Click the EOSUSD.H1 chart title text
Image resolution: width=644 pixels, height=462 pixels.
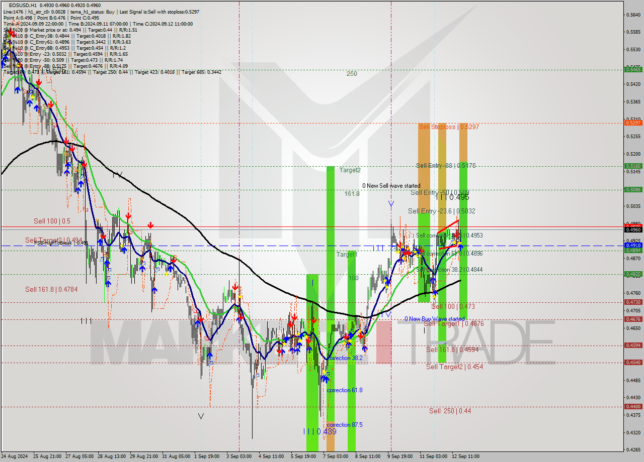pyautogui.click(x=22, y=5)
